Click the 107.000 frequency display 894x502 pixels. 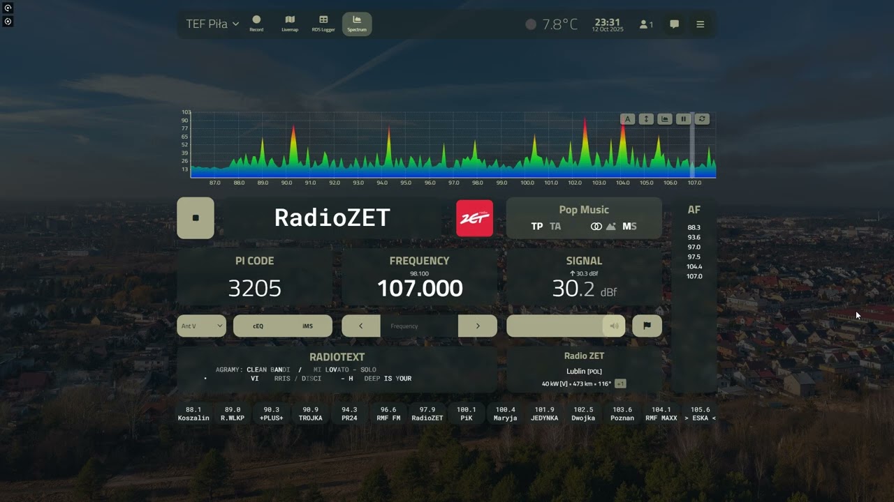tap(420, 289)
